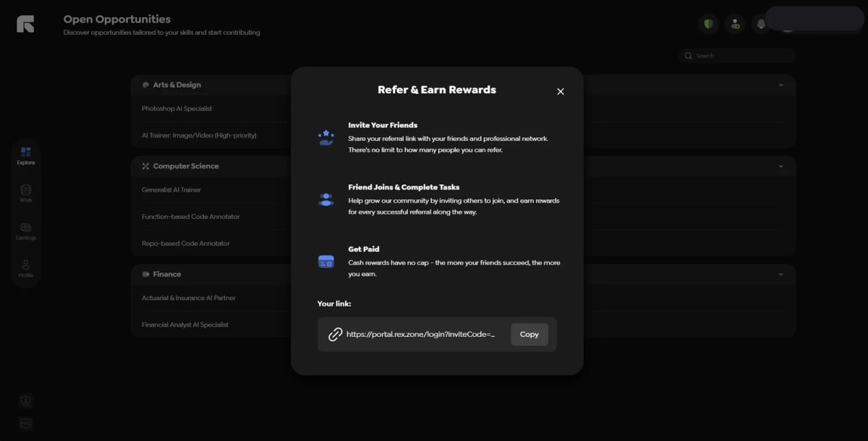Open notifications with the bell icon
The image size is (868, 441).
pos(760,24)
